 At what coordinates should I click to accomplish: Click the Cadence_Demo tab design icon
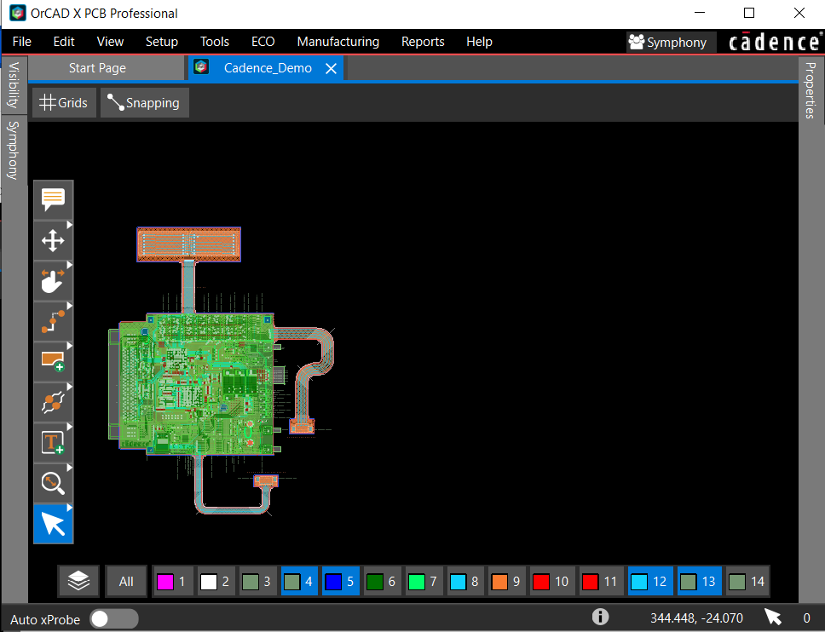[201, 67]
